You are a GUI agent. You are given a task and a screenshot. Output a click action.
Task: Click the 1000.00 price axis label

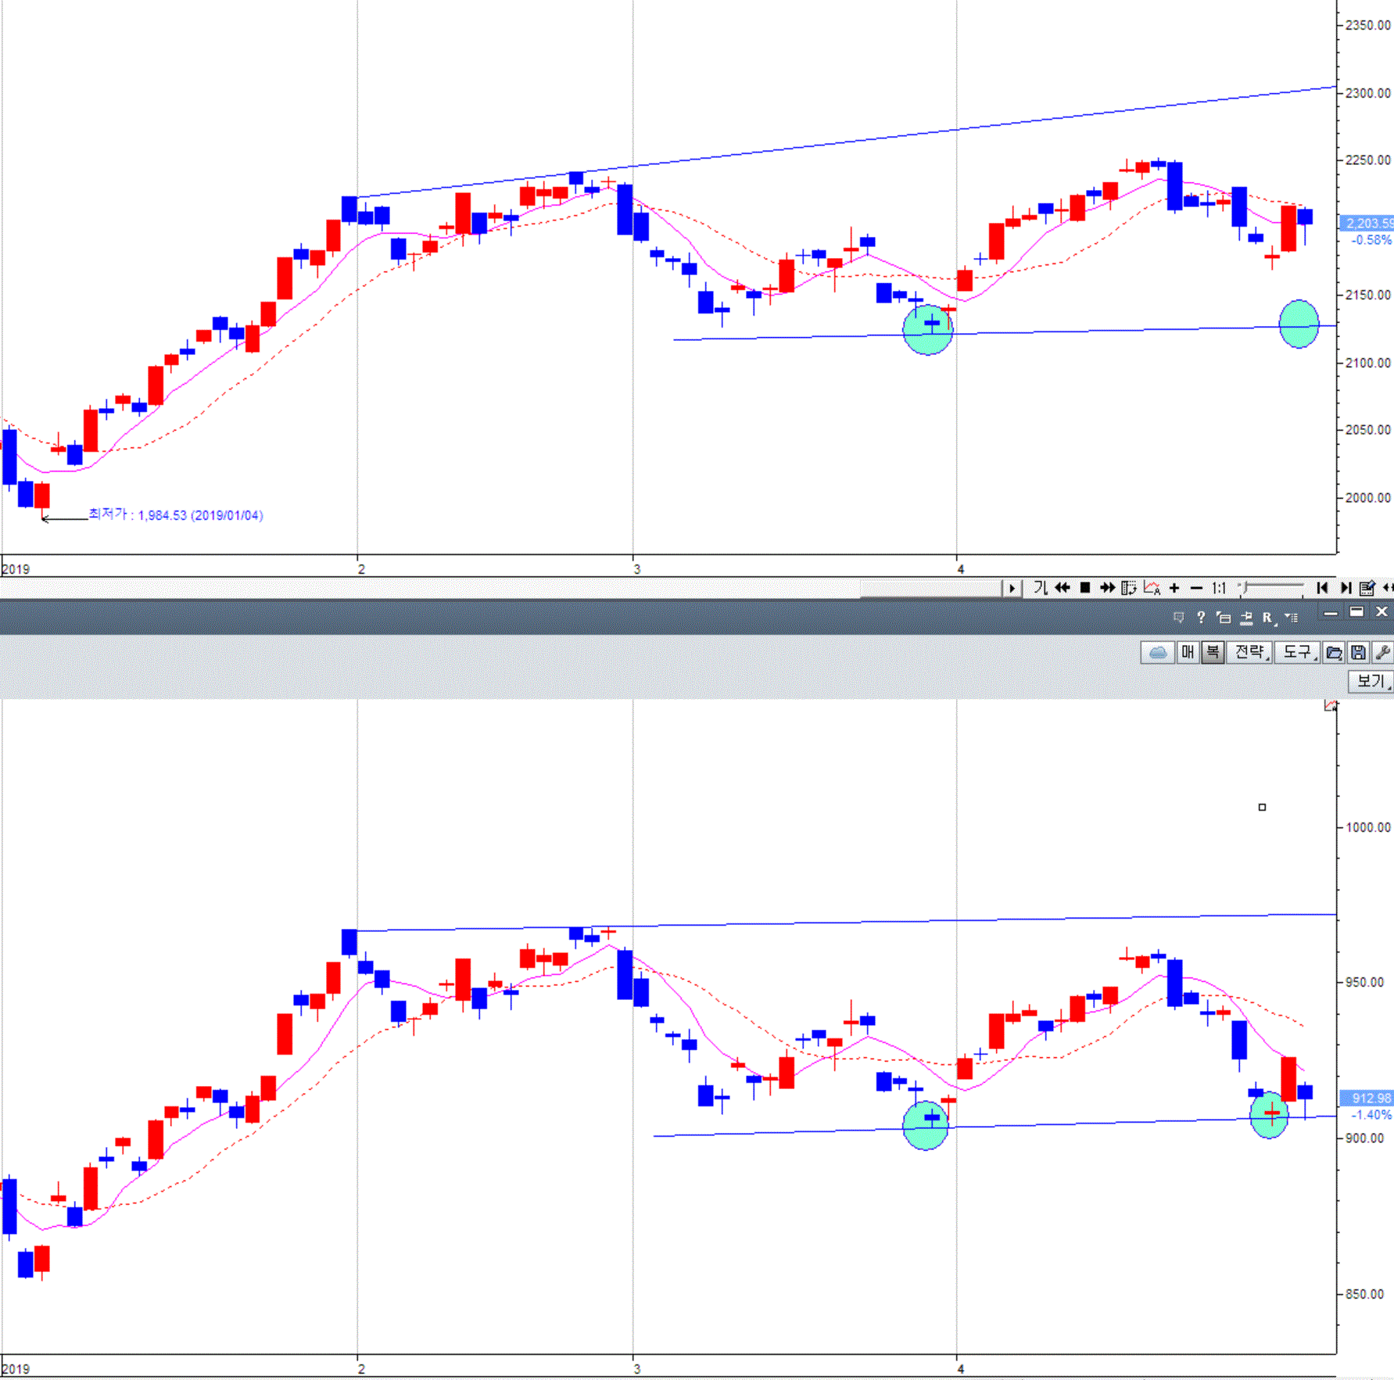tap(1368, 827)
